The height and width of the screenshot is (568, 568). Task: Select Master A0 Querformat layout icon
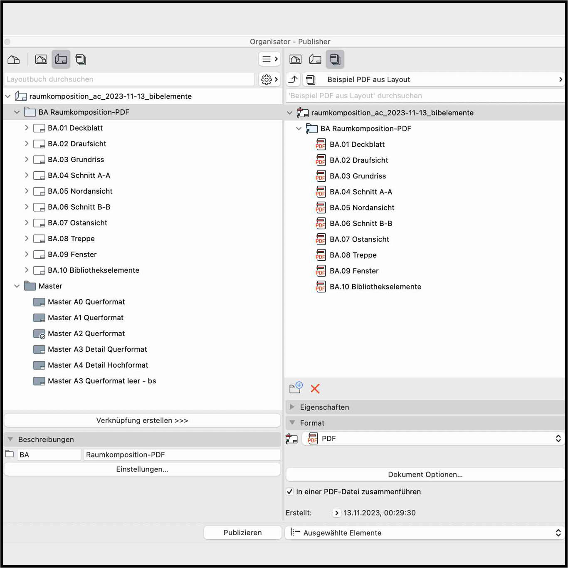39,302
